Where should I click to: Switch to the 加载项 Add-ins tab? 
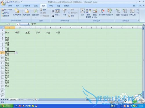point(67,6)
